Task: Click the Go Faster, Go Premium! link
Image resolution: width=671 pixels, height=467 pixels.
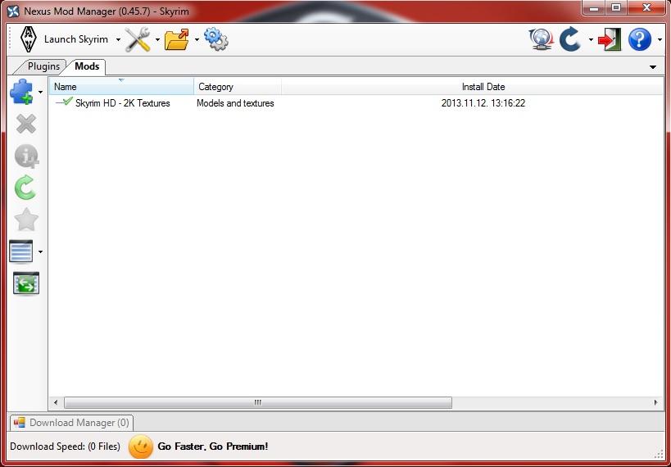Action: pos(213,447)
